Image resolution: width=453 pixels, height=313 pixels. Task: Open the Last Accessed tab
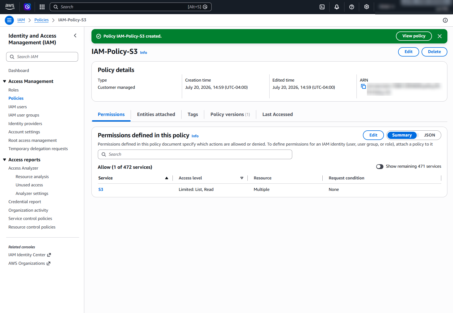click(x=278, y=114)
